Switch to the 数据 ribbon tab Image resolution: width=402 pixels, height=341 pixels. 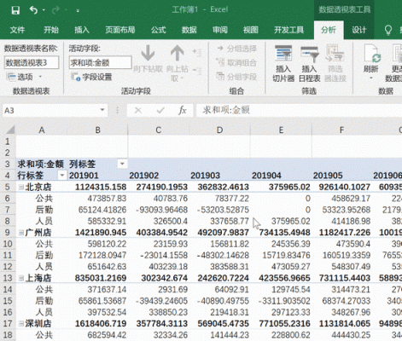pos(189,30)
